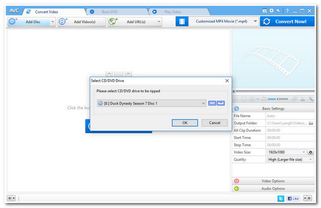
Task: Click the second drive tray button in the dialog
Action: [x=220, y=103]
